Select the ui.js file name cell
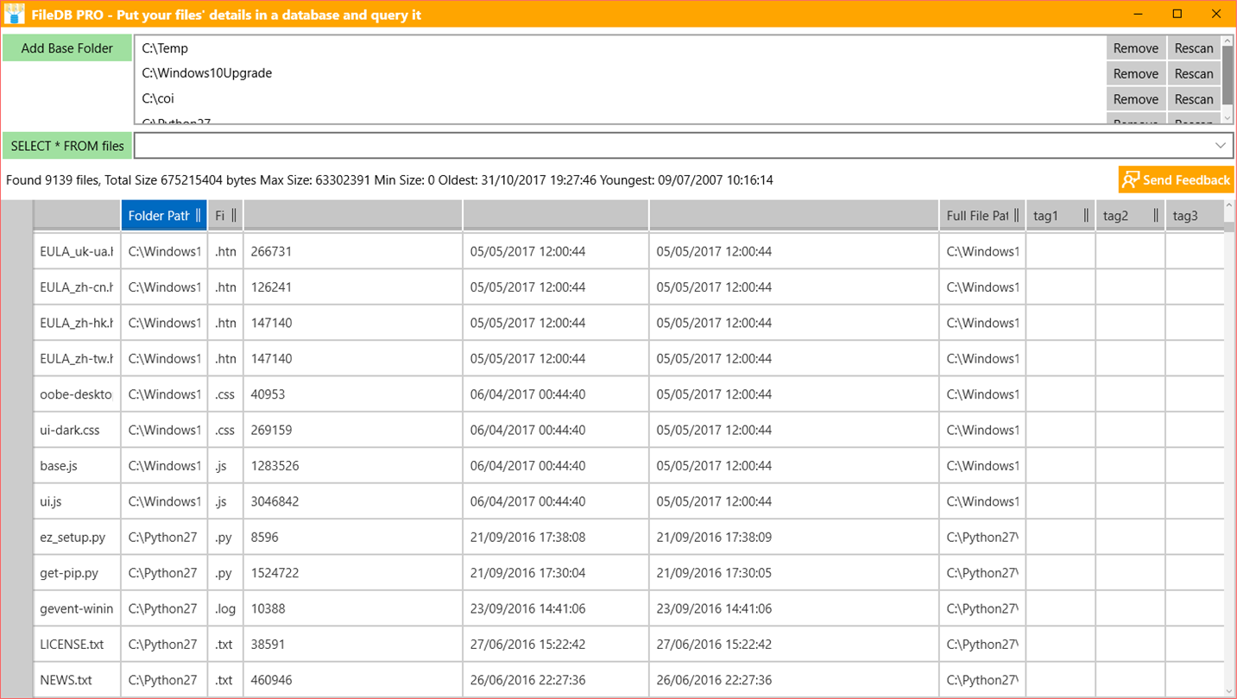Screen dimensions: 1237x699 coord(77,501)
